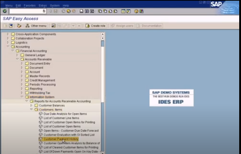Expand the Logistics node
241x154 pixels.
(8, 42)
